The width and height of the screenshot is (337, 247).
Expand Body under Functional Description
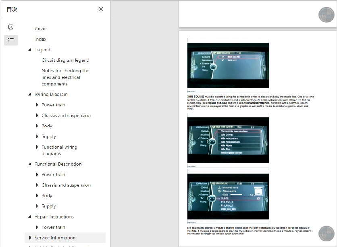[x=37, y=195]
